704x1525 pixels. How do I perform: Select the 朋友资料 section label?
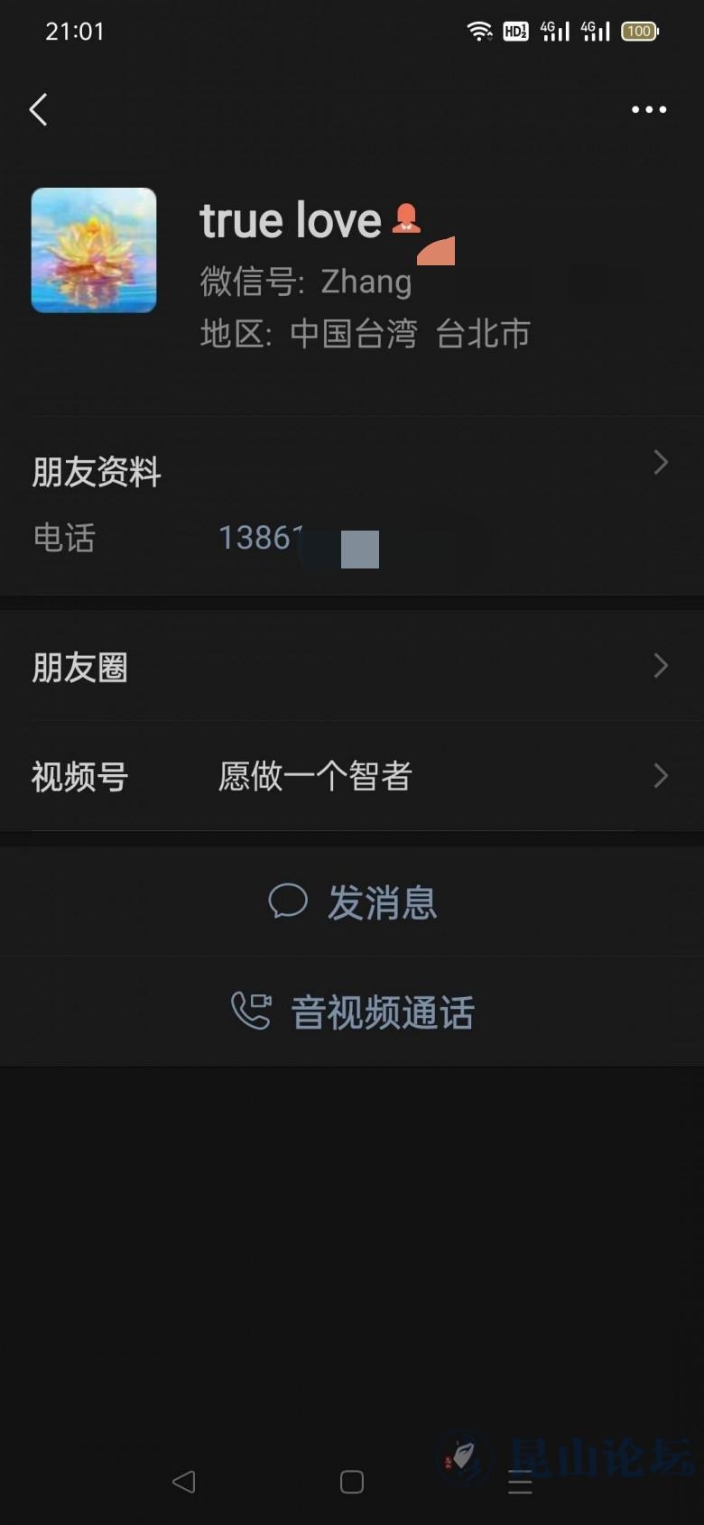97,472
